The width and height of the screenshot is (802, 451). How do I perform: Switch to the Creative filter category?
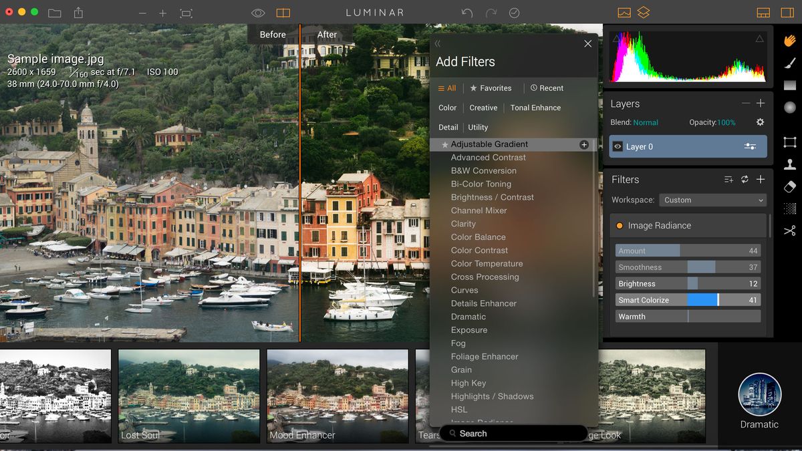click(483, 108)
